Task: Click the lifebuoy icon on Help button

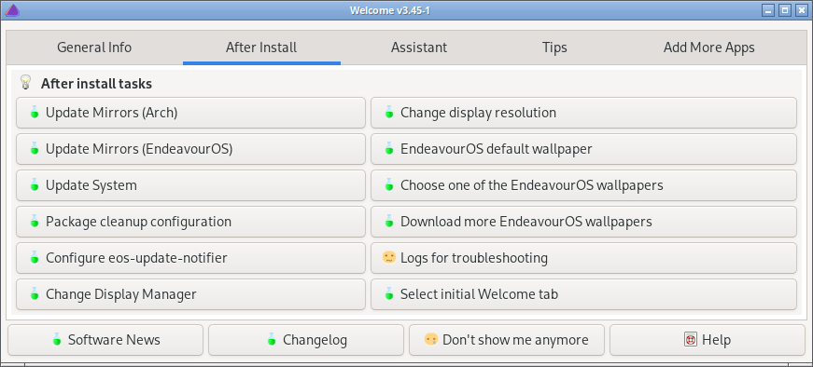Action: [x=690, y=340]
